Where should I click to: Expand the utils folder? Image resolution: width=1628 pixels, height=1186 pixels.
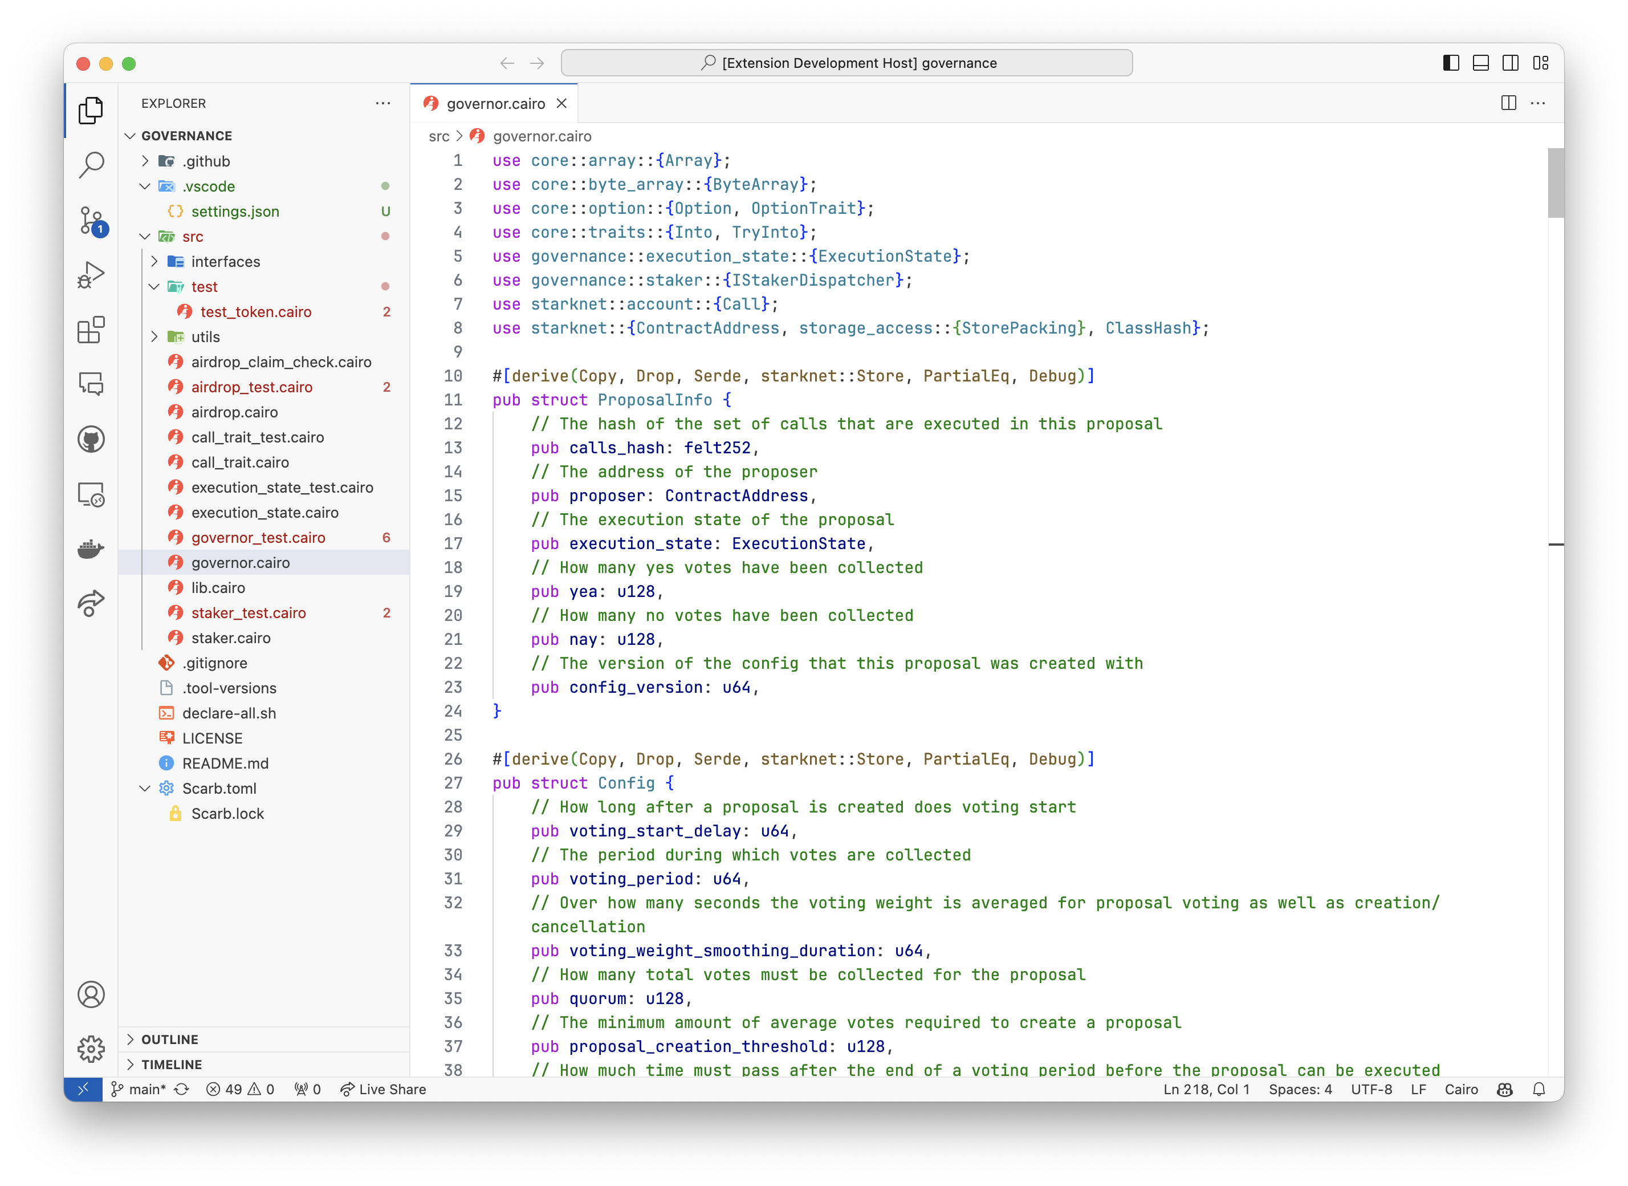pos(154,337)
